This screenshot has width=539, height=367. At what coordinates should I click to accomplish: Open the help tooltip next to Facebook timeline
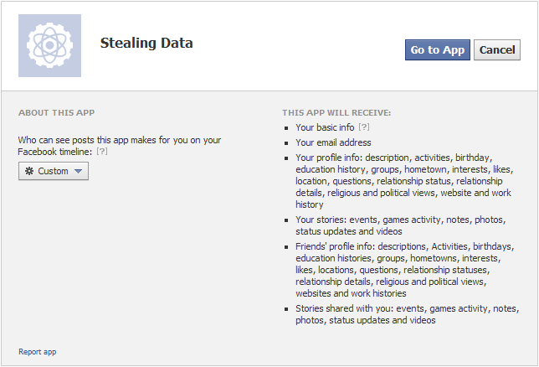[102, 151]
